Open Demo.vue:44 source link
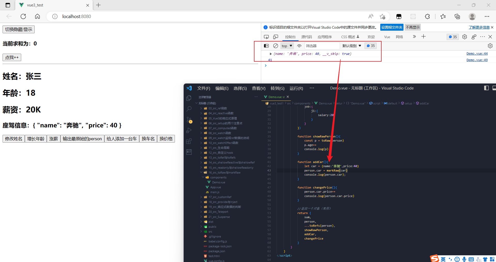Viewport: 496px width, 262px height. 477,54
